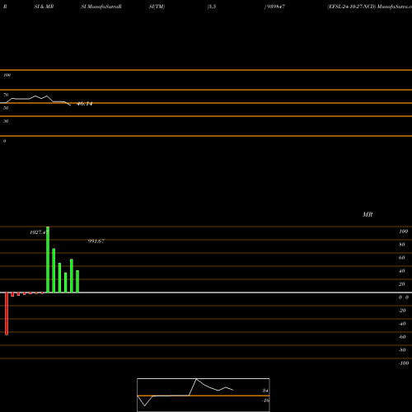Click the RSI value label 46.14

[85, 104]
